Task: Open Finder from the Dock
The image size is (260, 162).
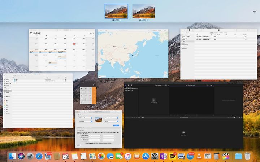Action: (12, 156)
